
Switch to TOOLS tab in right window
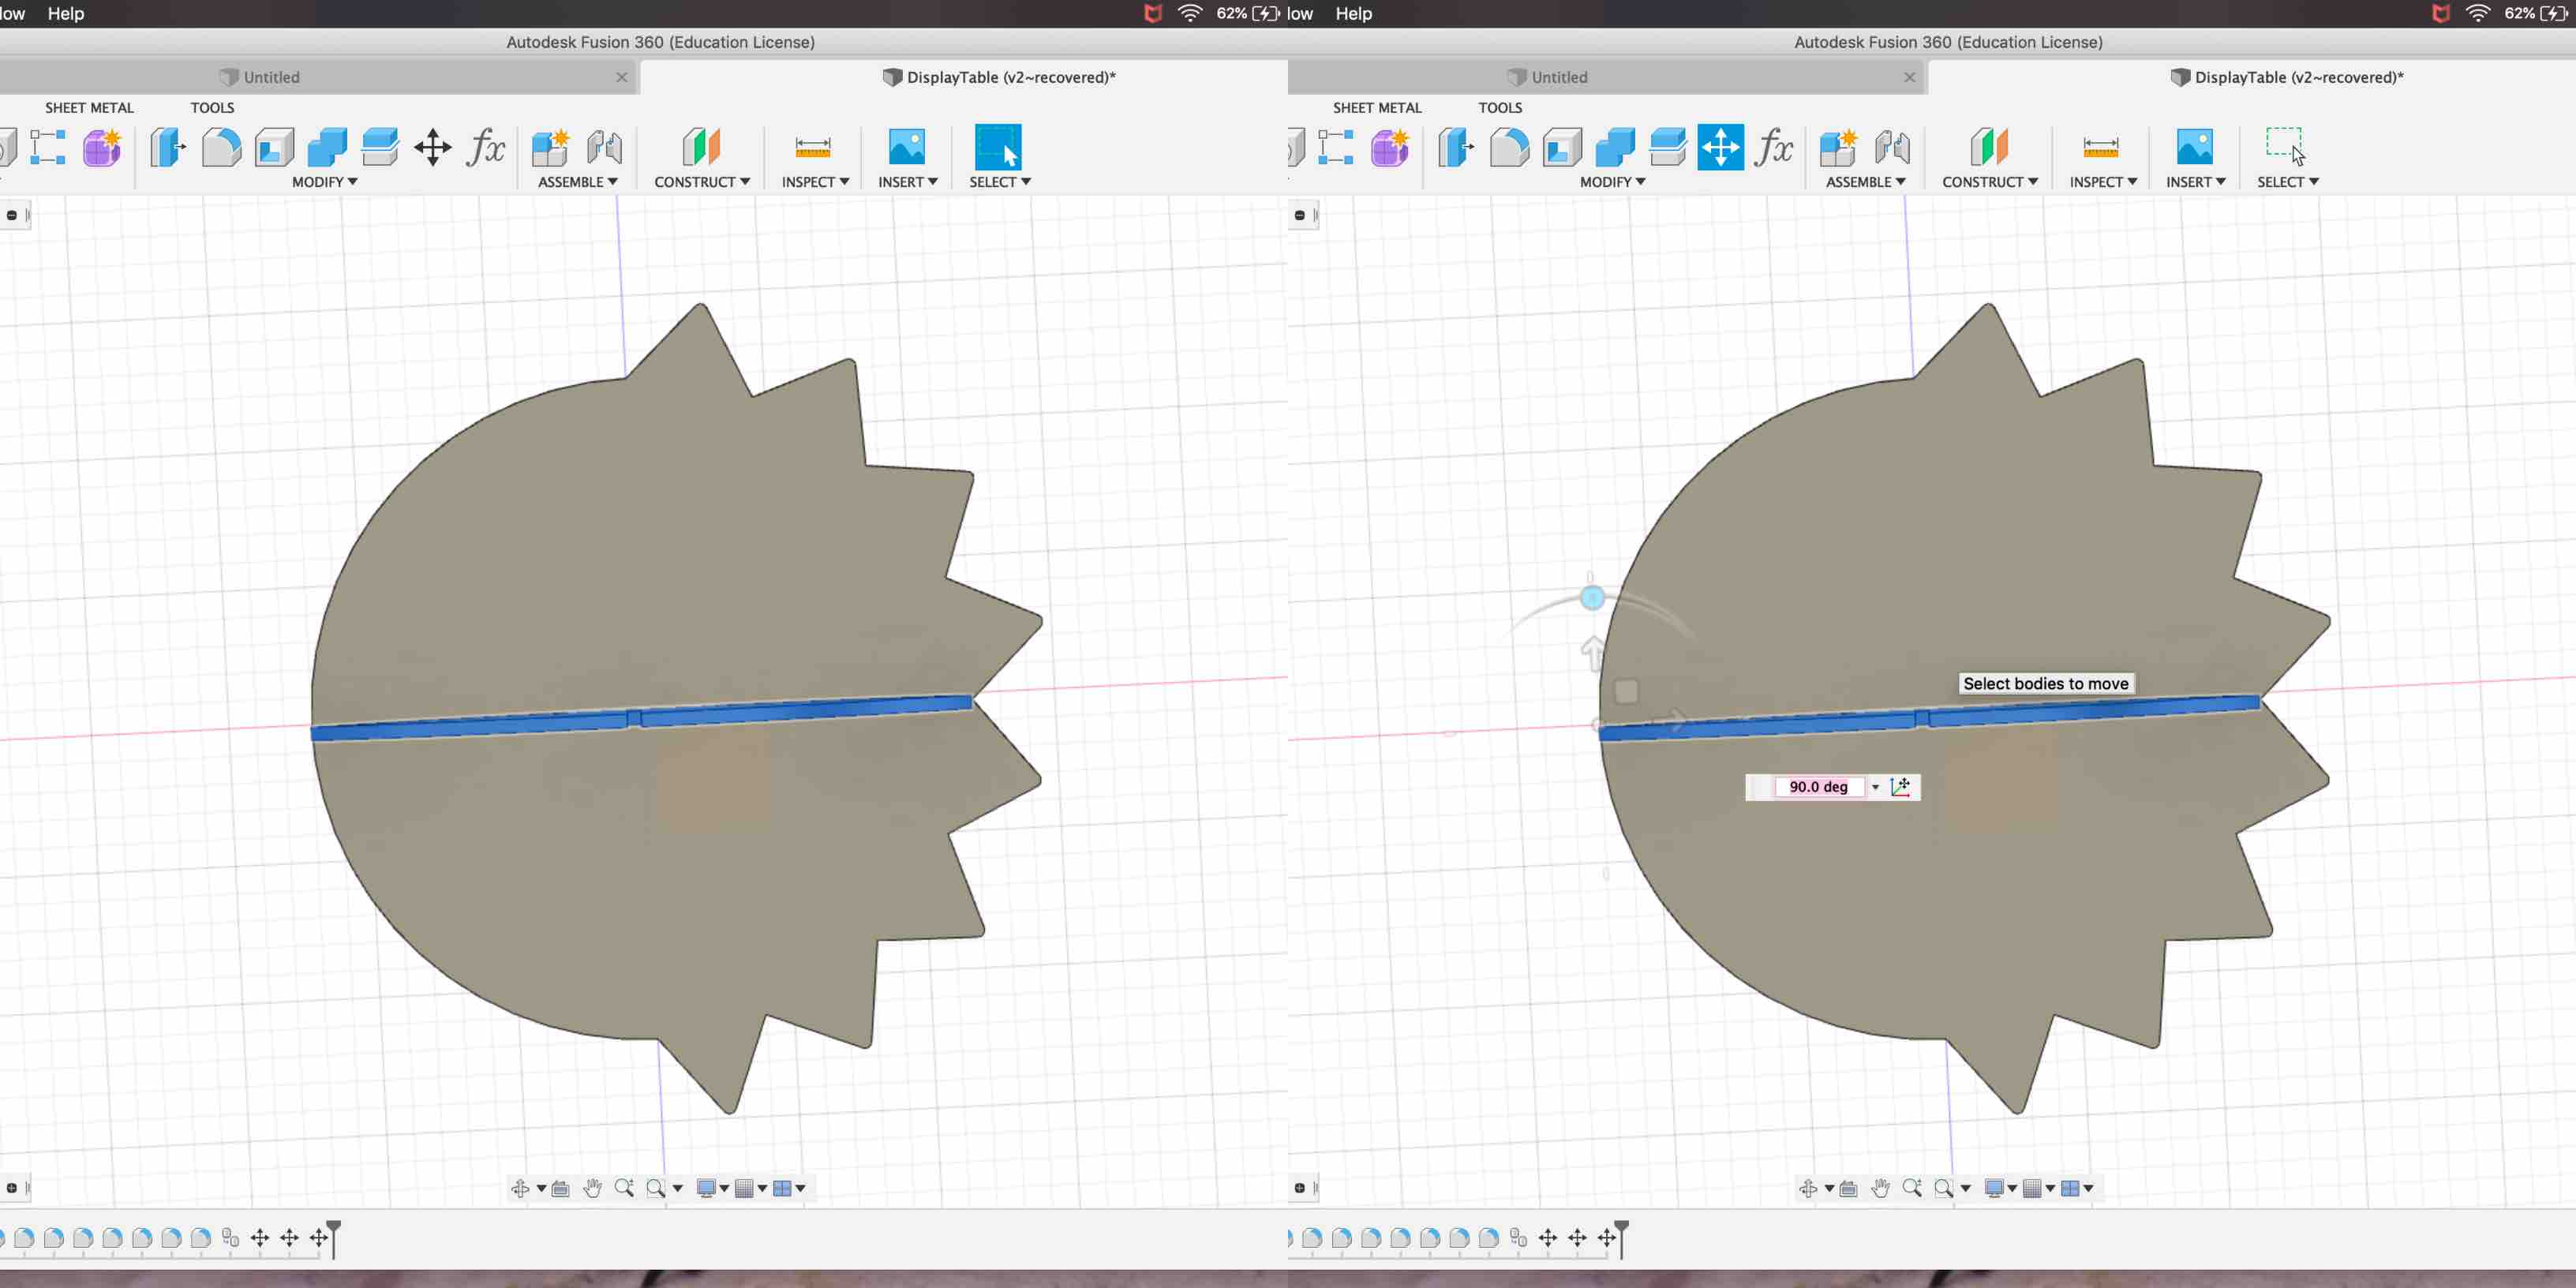[x=1500, y=107]
